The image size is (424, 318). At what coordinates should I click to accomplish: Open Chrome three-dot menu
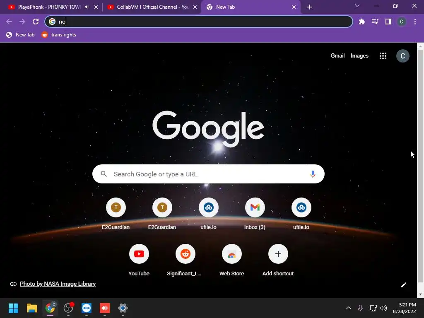pyautogui.click(x=415, y=22)
